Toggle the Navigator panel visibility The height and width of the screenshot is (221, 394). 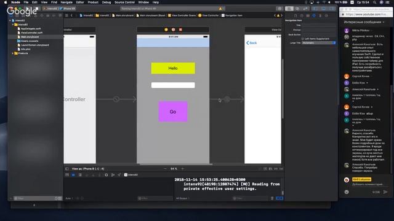(x=315, y=9)
